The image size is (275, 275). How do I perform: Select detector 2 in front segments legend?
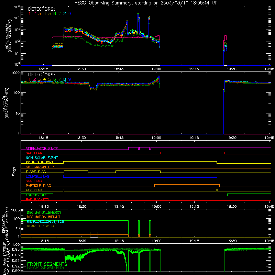(35, 14)
